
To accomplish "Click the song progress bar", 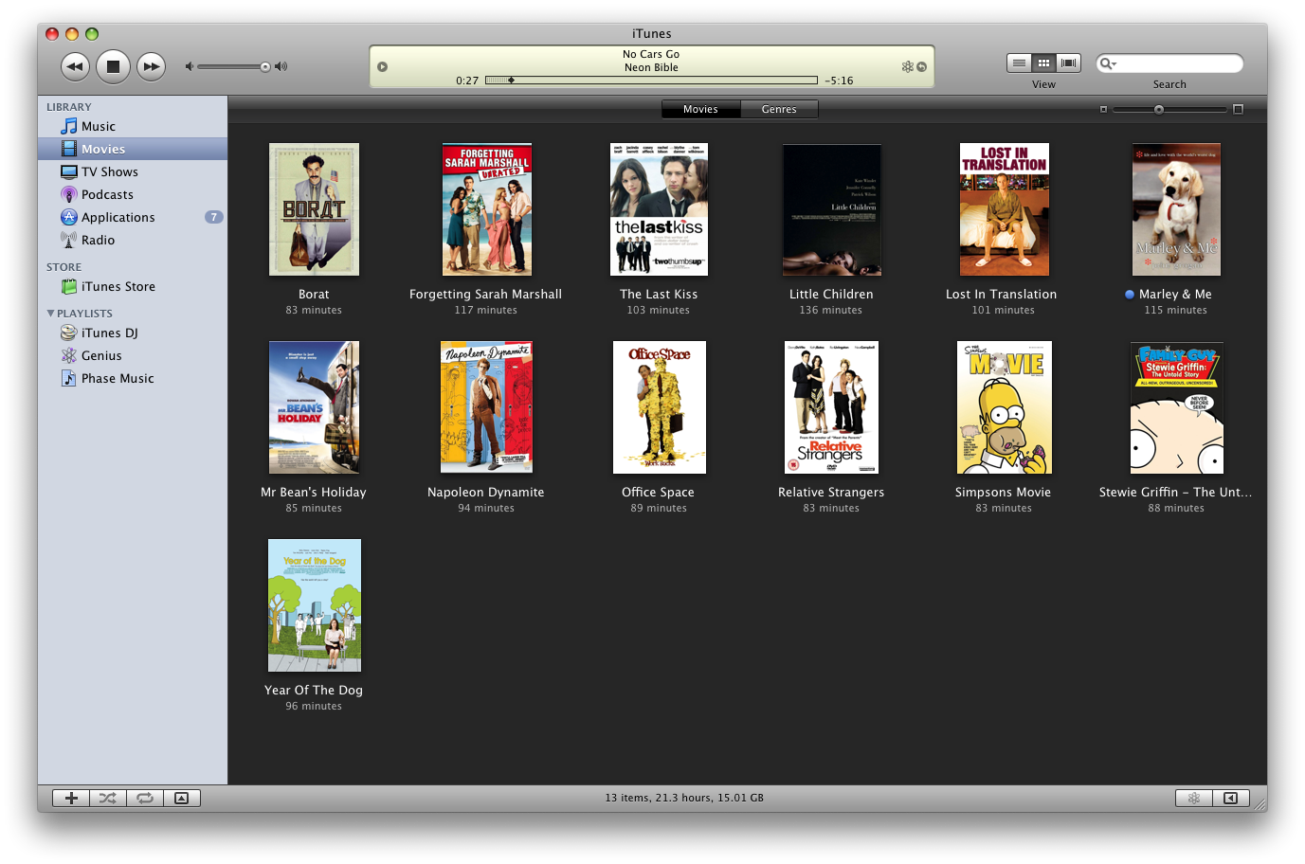I will [651, 81].
